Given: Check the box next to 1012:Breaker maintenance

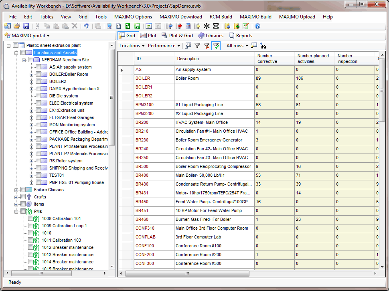Looking at the screenshot, I should tap(30, 247).
